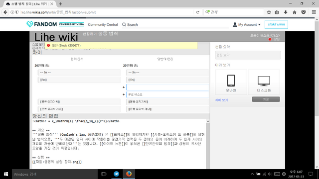Click inside the wikitext edit area
The height and width of the screenshot is (179, 319).
(x=119, y=144)
